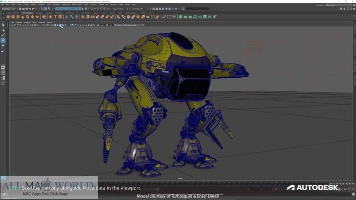Viewport: 356px width, 200px height.
Task: Create a polygon cube from the shelf
Action: point(13,17)
